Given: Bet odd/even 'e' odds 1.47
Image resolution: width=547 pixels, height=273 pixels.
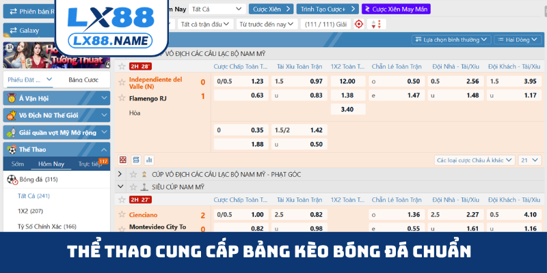Looking at the screenshot, I should pyautogui.click(x=397, y=95).
